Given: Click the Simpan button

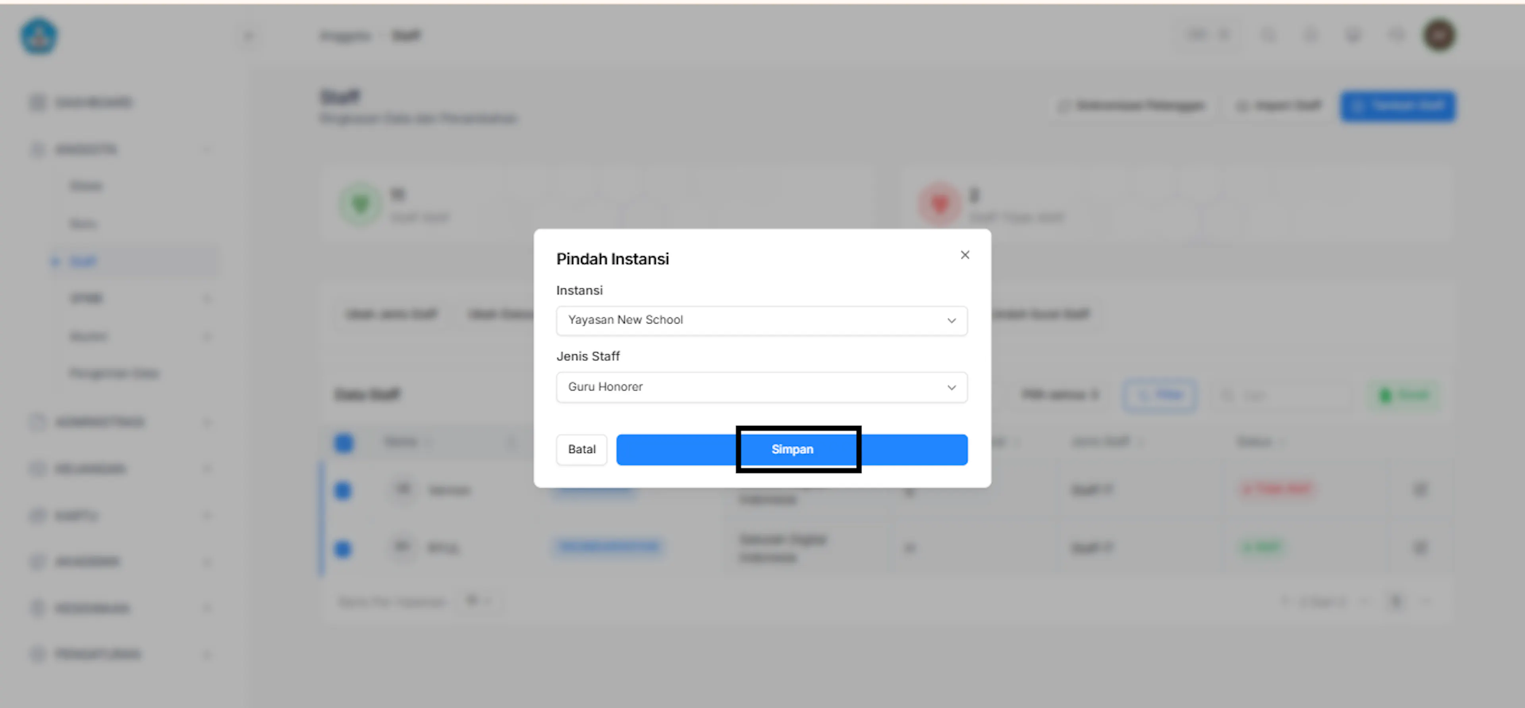Looking at the screenshot, I should (x=792, y=450).
